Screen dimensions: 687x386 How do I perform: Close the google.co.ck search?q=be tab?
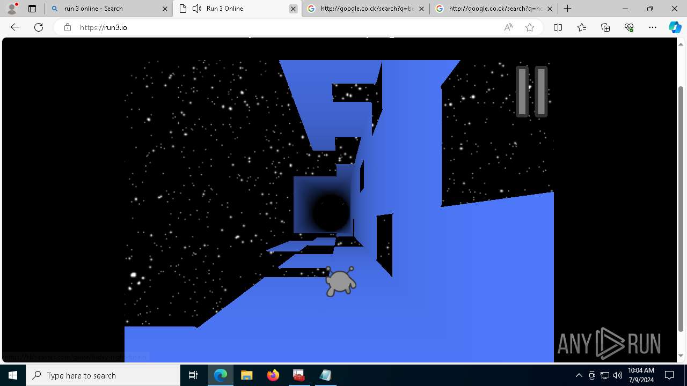tap(421, 9)
